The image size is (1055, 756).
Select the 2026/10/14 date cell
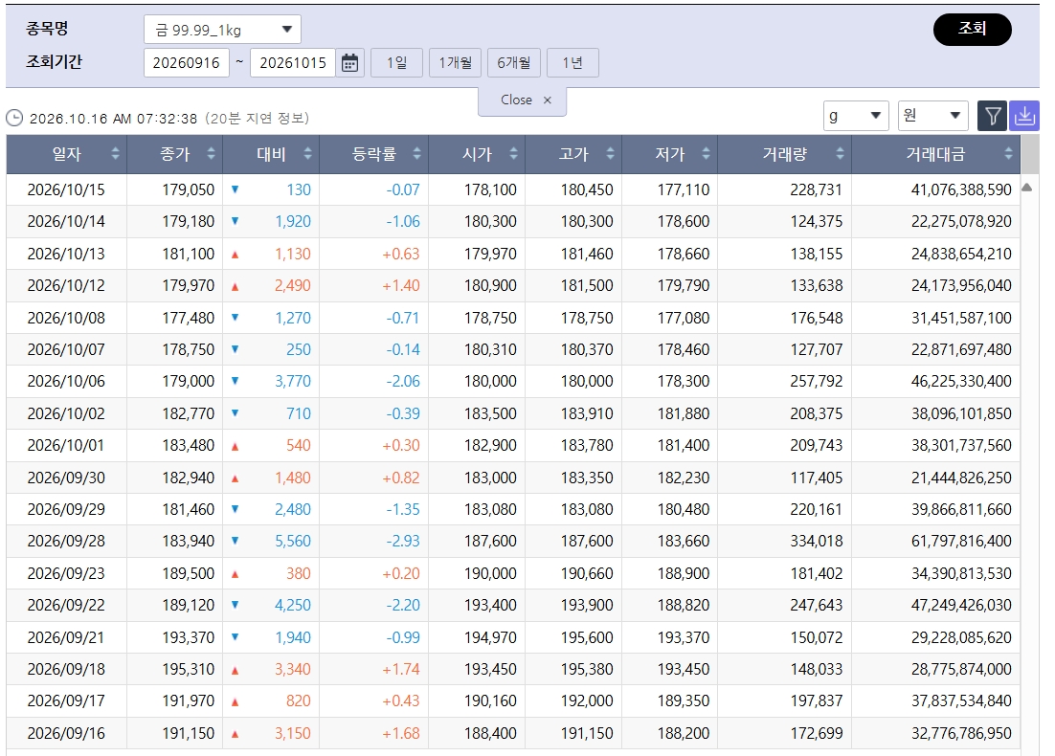coord(66,221)
